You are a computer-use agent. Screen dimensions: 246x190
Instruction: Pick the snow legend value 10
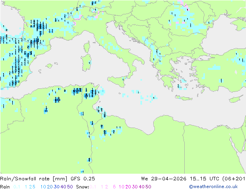[x=121, y=187]
